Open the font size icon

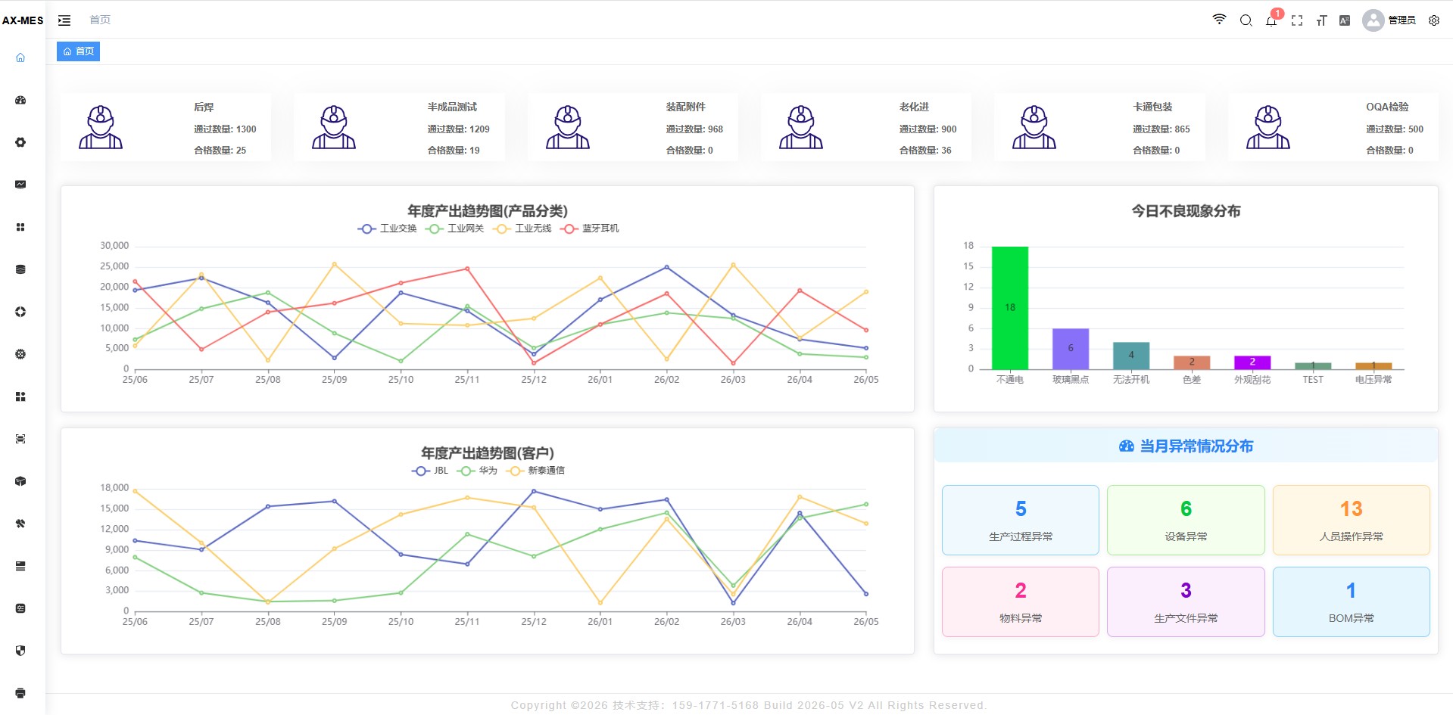(1321, 20)
